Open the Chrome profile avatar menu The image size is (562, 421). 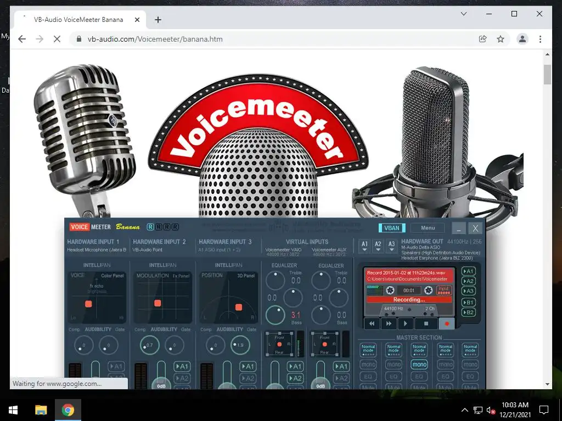[522, 39]
